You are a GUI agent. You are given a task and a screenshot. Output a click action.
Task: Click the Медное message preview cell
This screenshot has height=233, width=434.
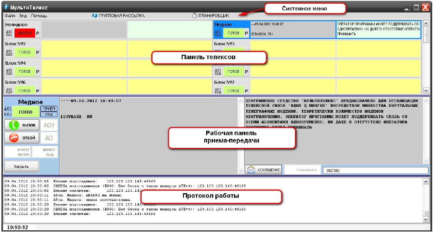[378, 29]
